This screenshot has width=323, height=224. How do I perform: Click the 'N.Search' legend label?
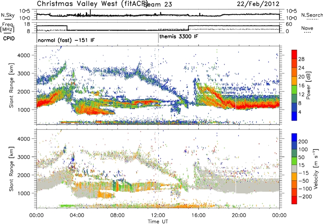coord(312,15)
